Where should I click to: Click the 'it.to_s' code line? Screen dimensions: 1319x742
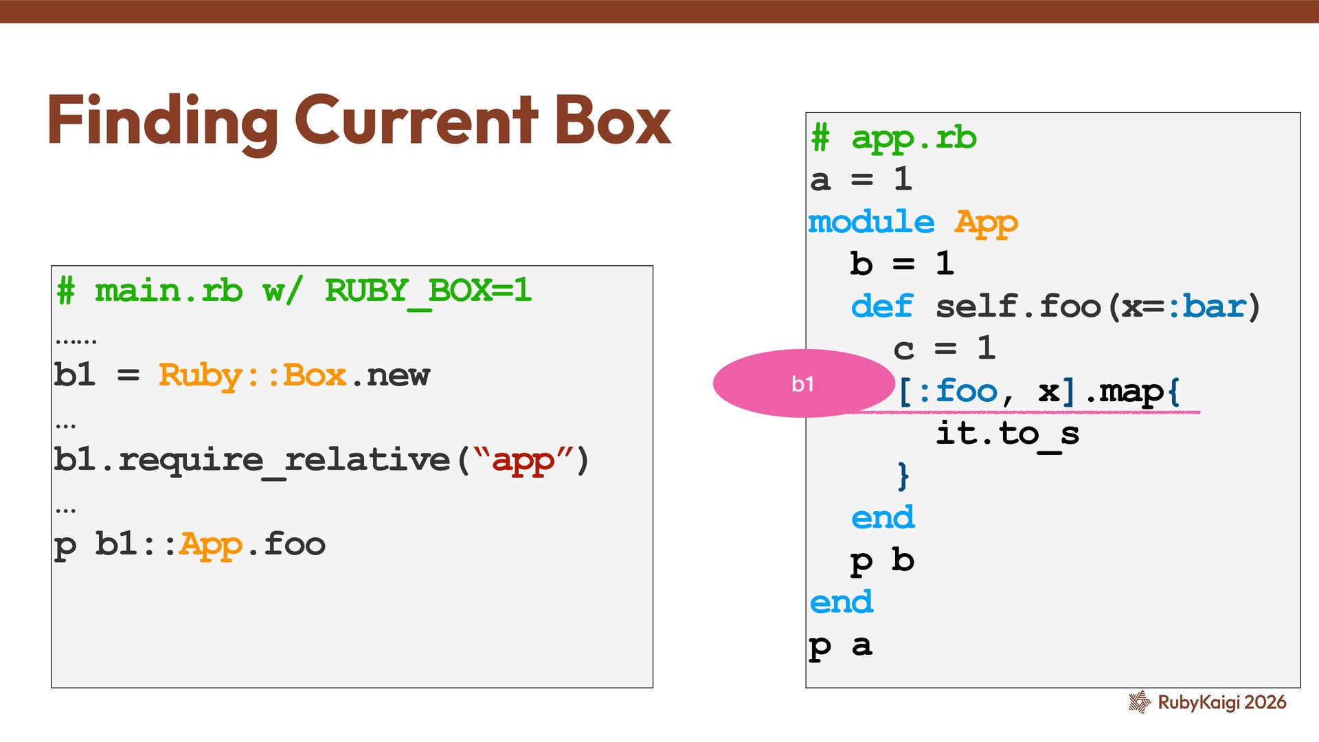click(1007, 434)
